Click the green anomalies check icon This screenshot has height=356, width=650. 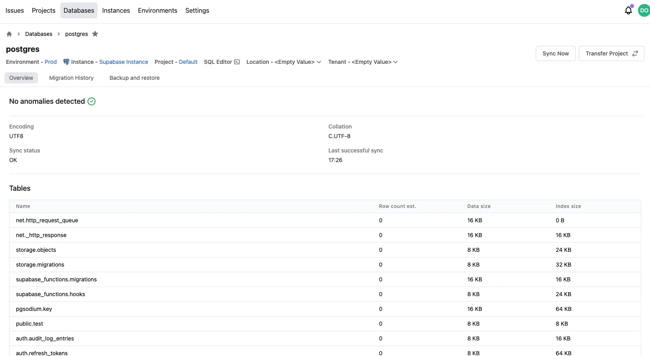pyautogui.click(x=91, y=101)
